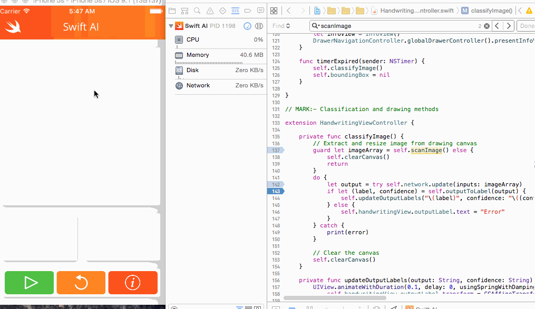Clear the scanImage search text
The height and width of the screenshot is (309, 535).
487,26
